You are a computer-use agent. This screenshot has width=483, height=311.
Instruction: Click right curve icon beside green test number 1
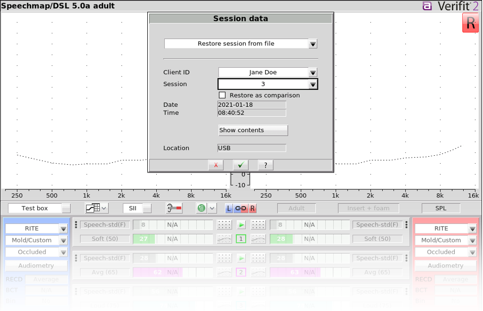click(x=258, y=239)
